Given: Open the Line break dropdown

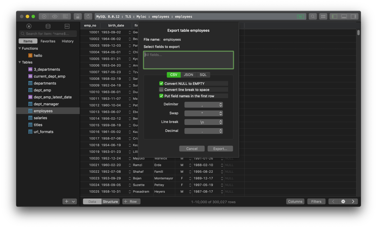Looking at the screenshot, I should tap(203, 122).
